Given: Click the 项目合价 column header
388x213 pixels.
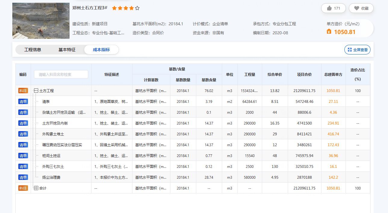Looking at the screenshot, I should coord(304,74).
